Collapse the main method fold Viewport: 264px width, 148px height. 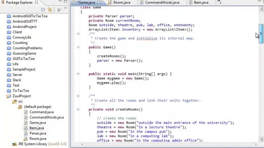(78, 74)
